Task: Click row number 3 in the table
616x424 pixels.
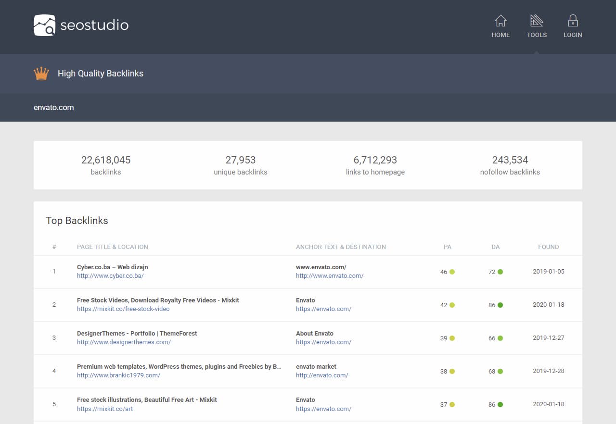Action: (x=54, y=338)
